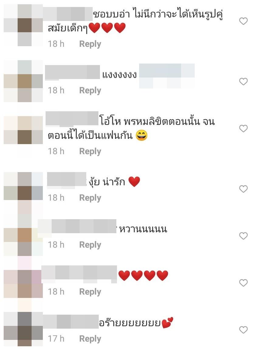This screenshot has width=264, height=349.
Task: Reply to the โอ้โห พรหมลิขิต comment
Action: [90, 151]
